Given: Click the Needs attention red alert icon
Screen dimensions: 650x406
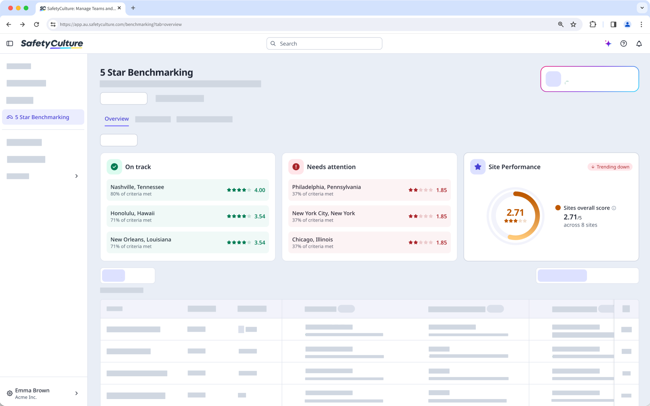Looking at the screenshot, I should click(x=296, y=167).
